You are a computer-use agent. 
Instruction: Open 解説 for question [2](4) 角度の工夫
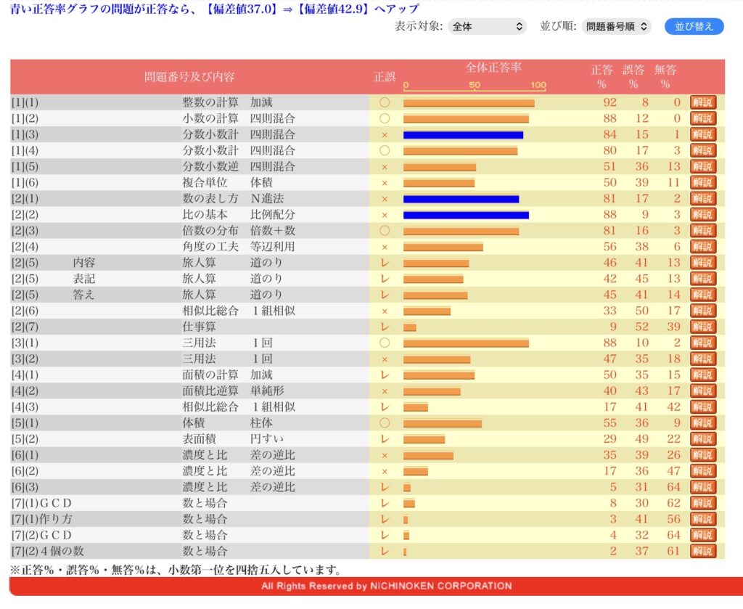click(702, 247)
